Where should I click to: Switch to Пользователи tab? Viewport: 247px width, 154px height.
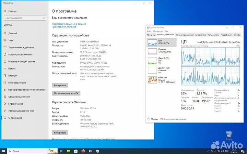click(x=213, y=35)
